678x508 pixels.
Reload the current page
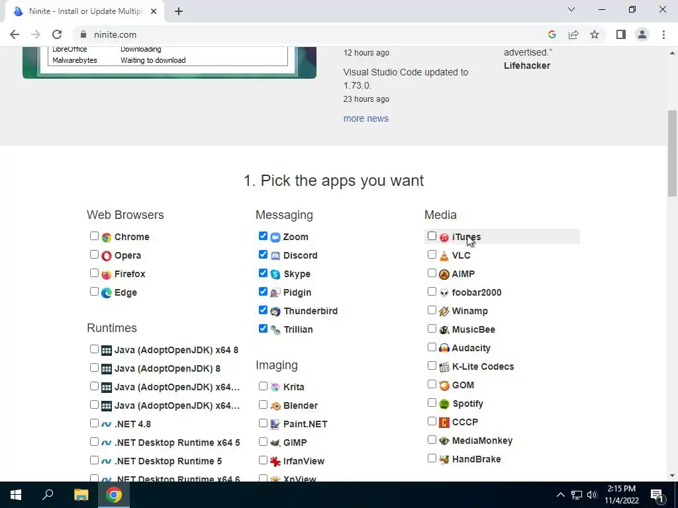point(57,34)
